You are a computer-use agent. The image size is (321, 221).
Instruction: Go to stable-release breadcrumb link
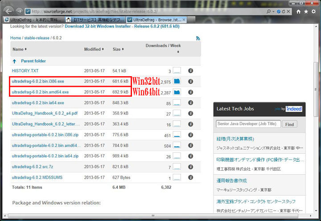point(37,38)
